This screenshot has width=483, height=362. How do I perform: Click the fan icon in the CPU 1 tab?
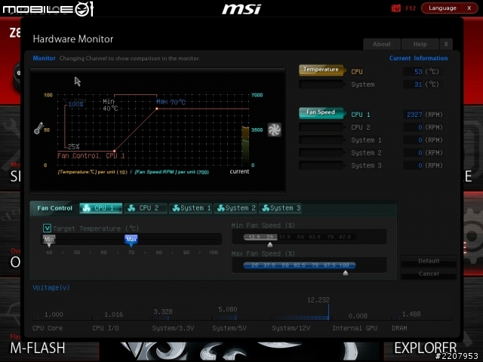tap(87, 208)
